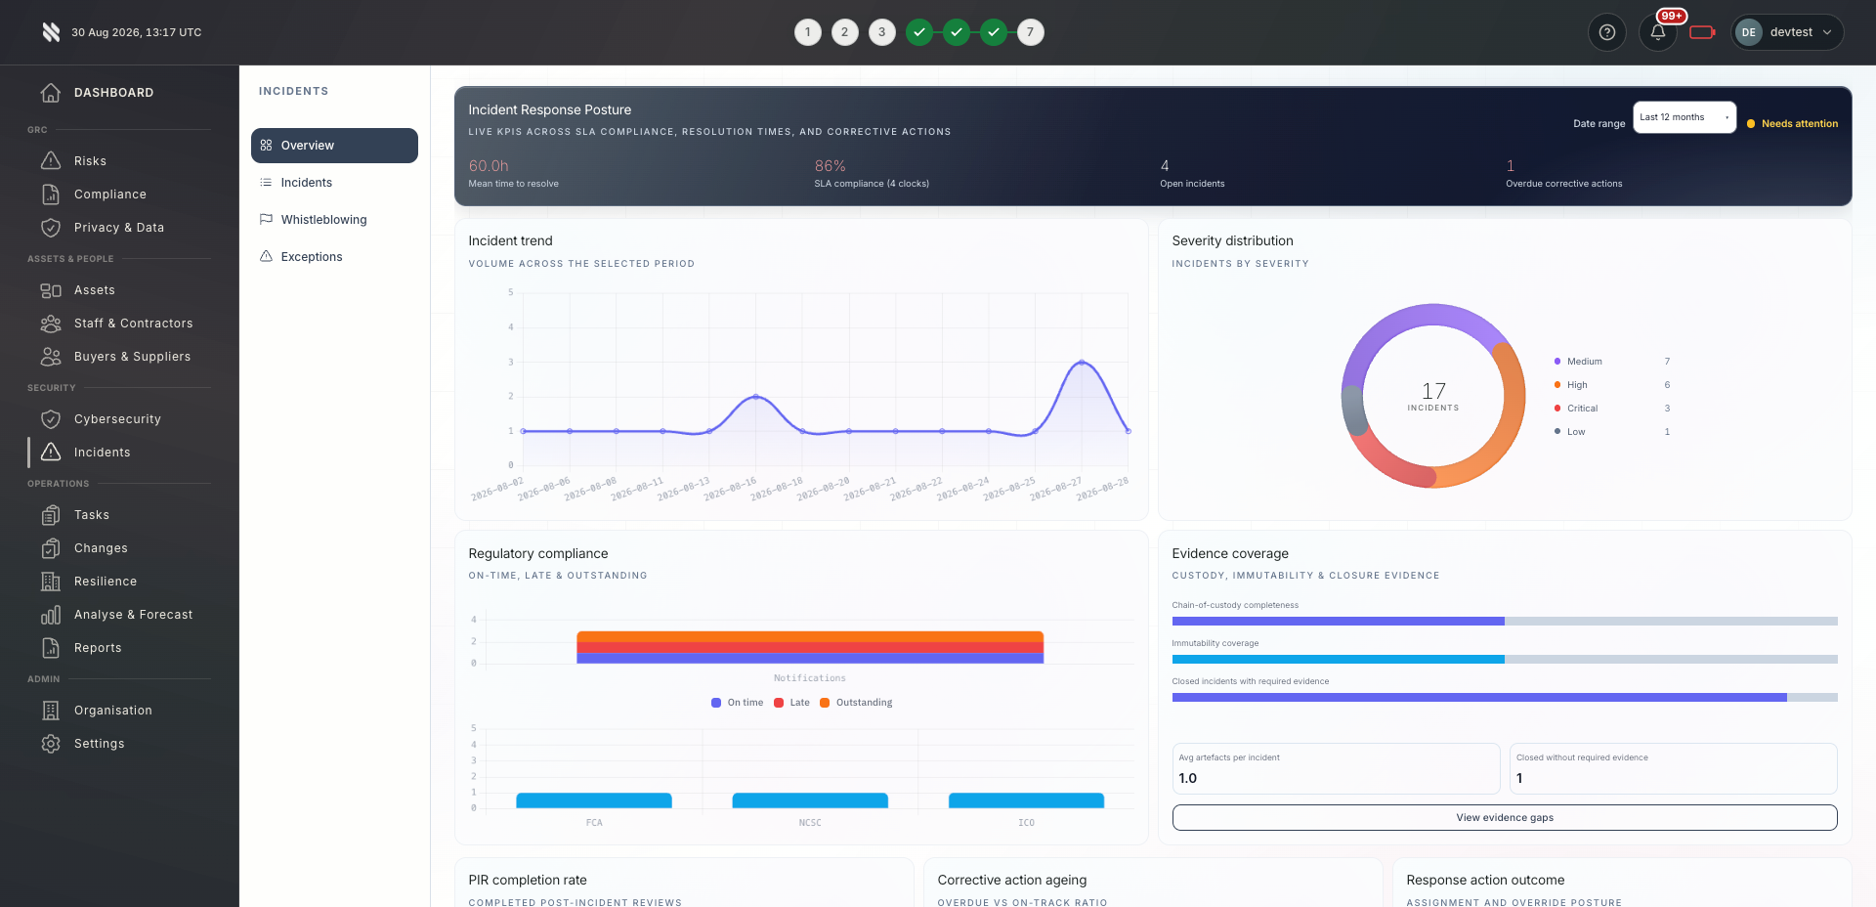Toggle High severity legend entry
Screen dimensions: 1876x907
click(x=1612, y=385)
